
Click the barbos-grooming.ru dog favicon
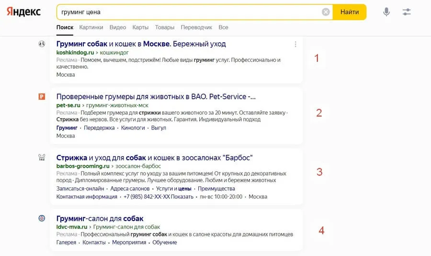42,157
